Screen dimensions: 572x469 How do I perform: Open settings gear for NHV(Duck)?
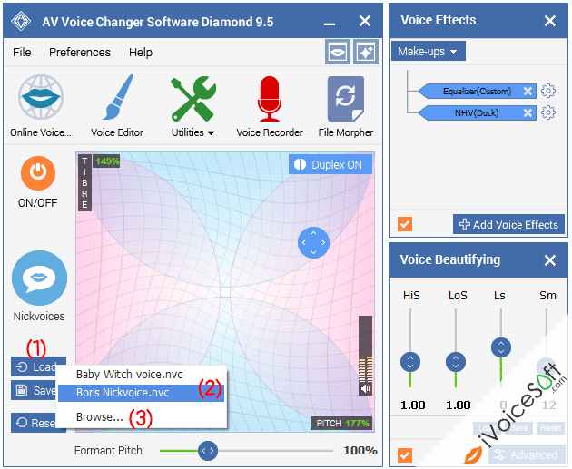pyautogui.click(x=548, y=112)
